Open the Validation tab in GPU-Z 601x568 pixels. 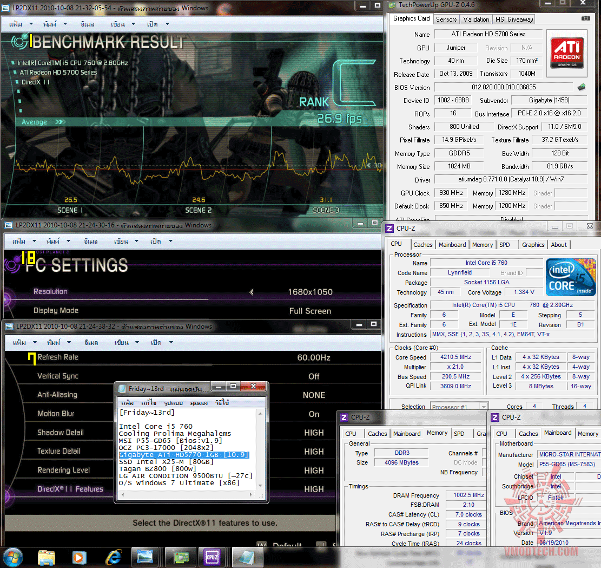click(x=476, y=19)
